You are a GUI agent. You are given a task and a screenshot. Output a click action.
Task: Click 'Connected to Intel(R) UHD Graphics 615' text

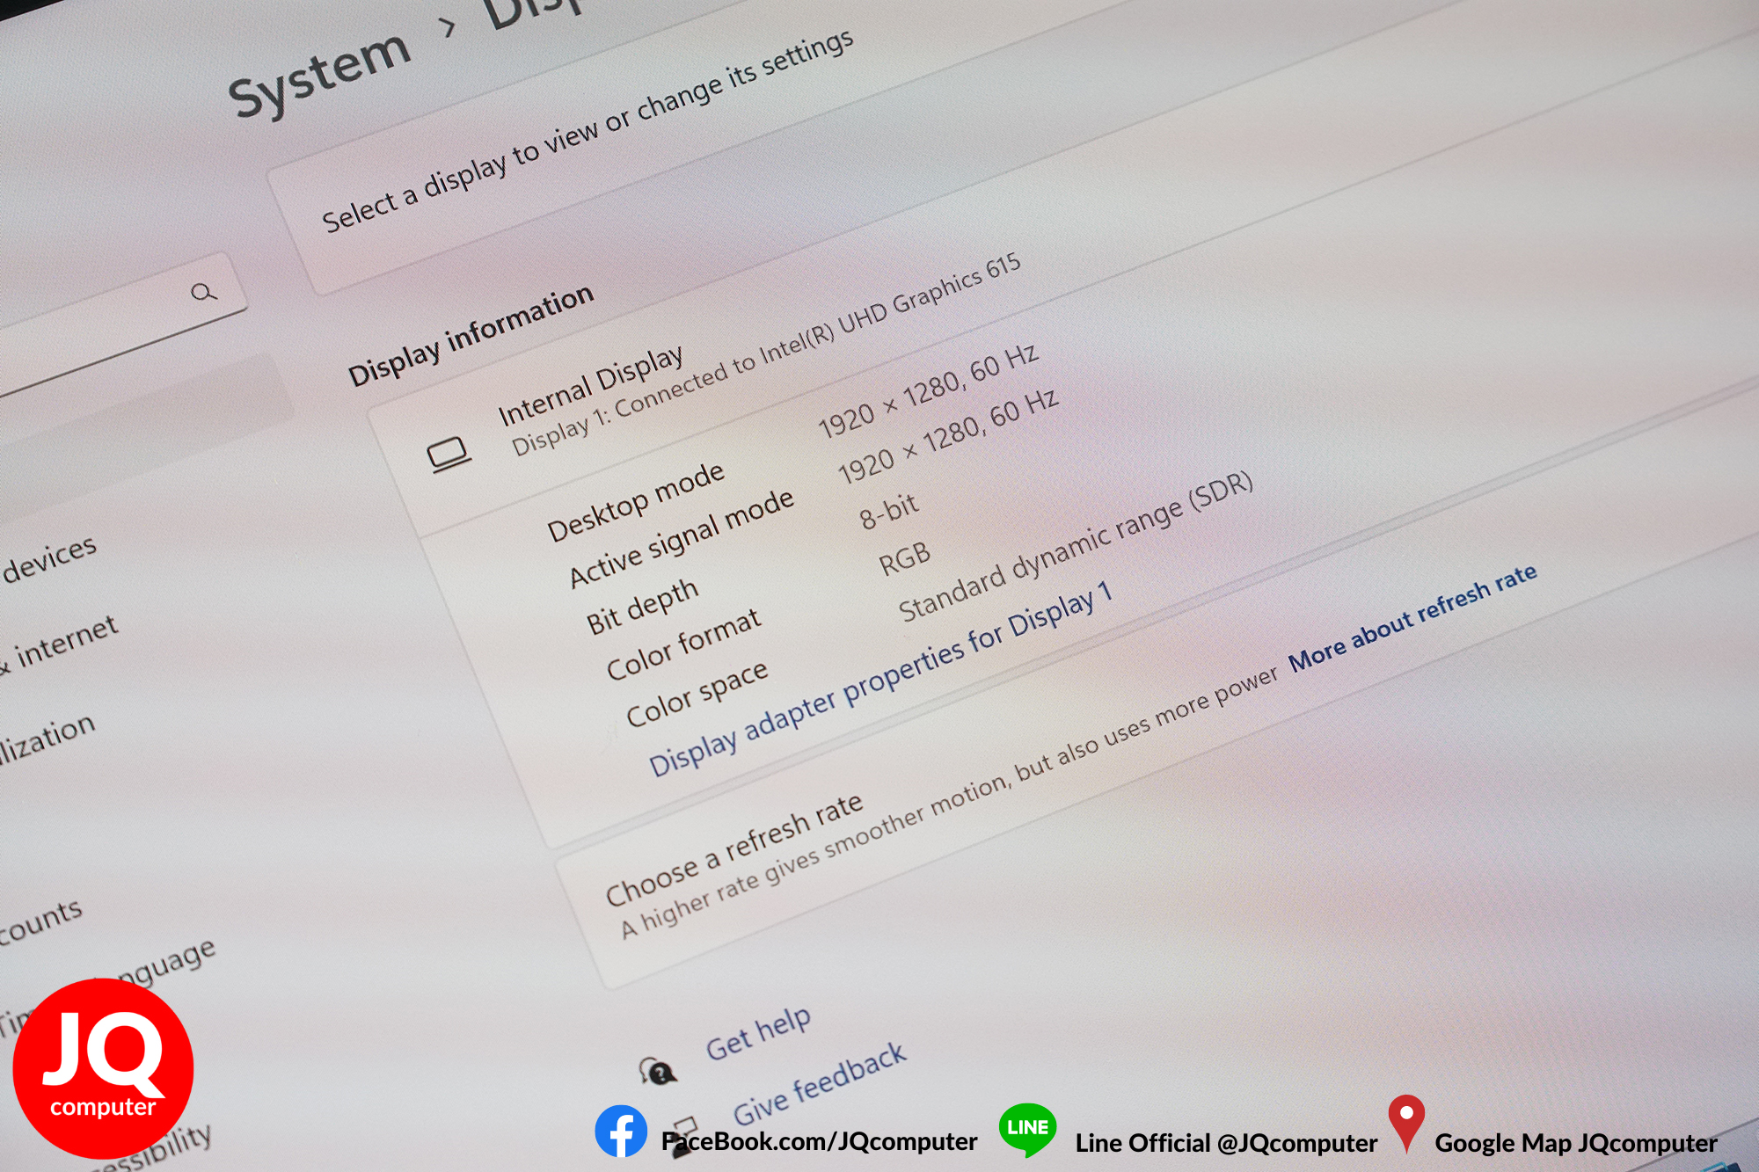click(x=818, y=335)
